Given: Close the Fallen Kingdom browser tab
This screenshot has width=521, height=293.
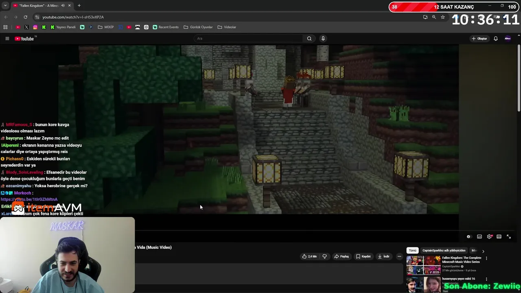Looking at the screenshot, I should click(x=69, y=6).
